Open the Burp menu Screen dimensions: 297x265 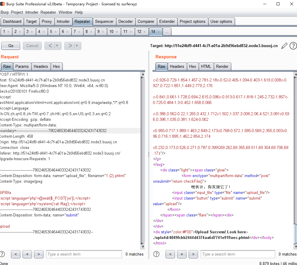4,12
